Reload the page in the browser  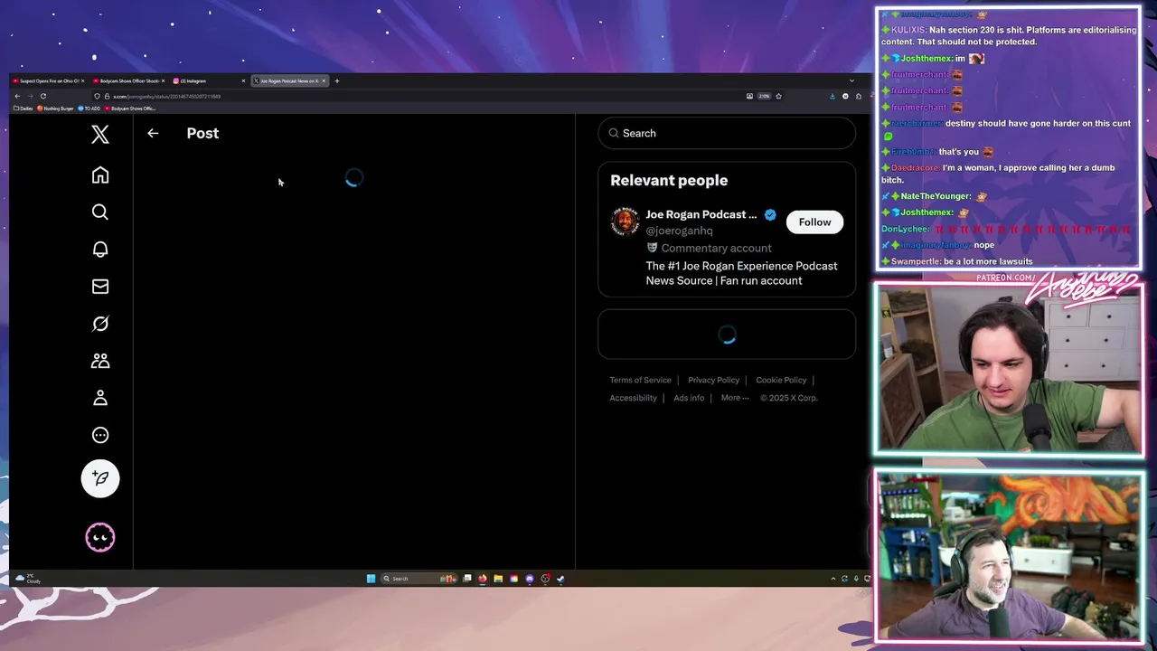[x=42, y=96]
